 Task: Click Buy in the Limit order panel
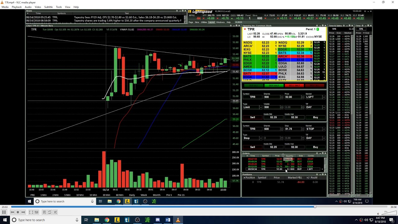(x=316, y=117)
